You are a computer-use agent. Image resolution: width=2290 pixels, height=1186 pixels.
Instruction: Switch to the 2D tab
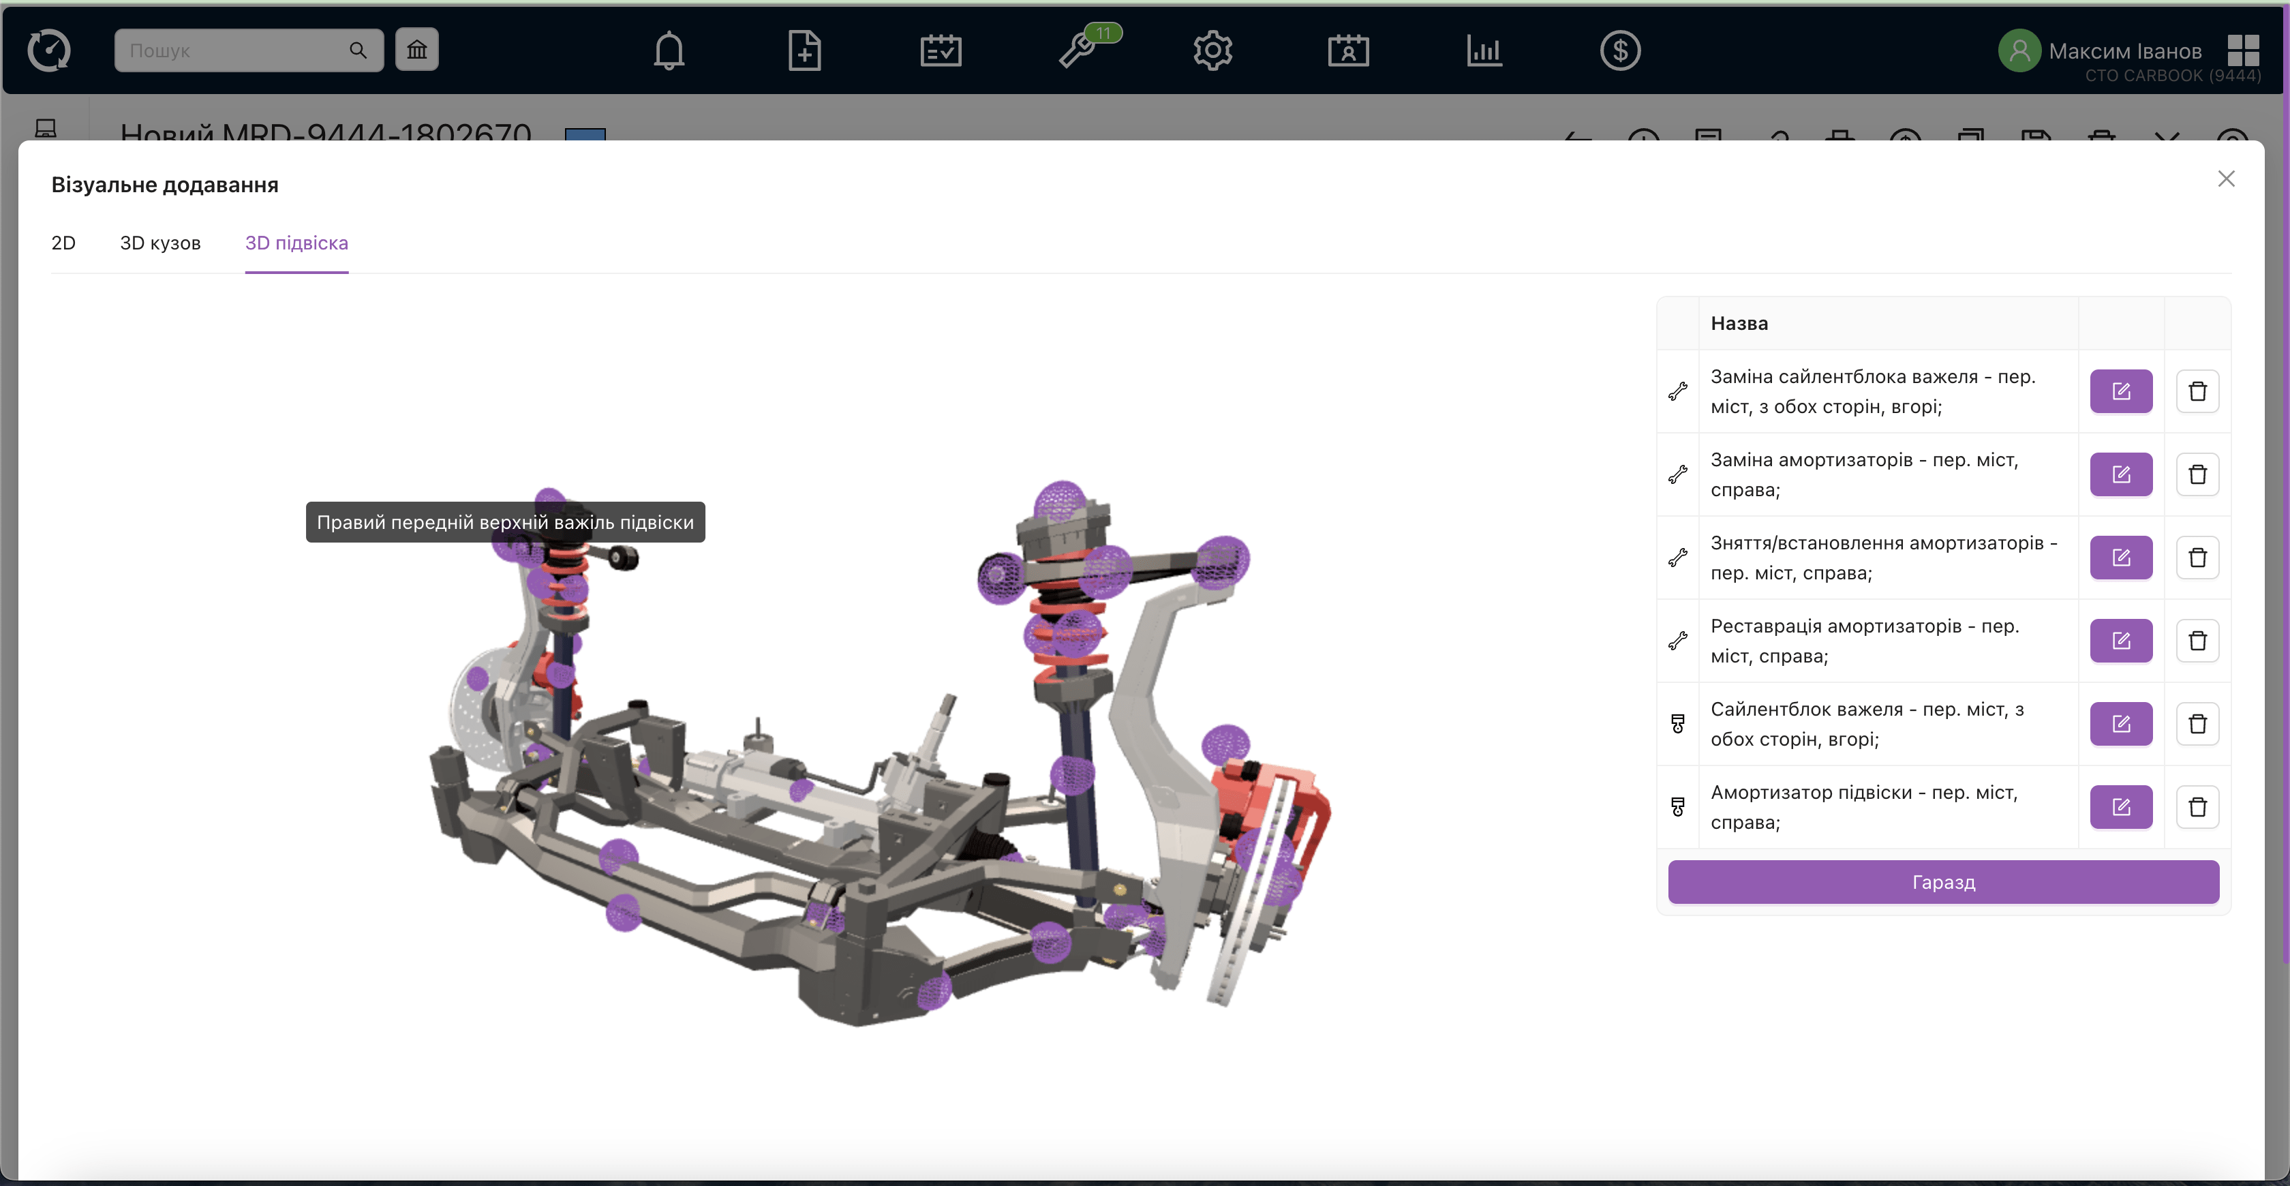click(63, 243)
